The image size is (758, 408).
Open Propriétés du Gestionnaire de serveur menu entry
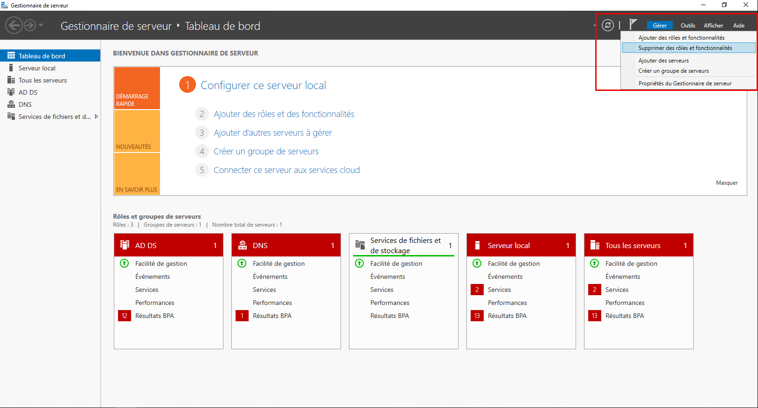pyautogui.click(x=688, y=83)
